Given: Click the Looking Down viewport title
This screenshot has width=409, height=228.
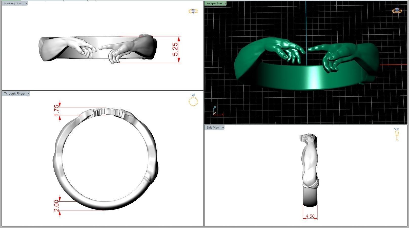Looking at the screenshot, I should coord(13,3).
